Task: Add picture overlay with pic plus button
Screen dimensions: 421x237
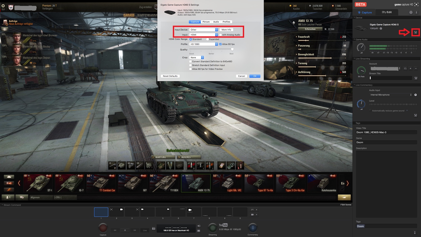Action: coord(254,209)
